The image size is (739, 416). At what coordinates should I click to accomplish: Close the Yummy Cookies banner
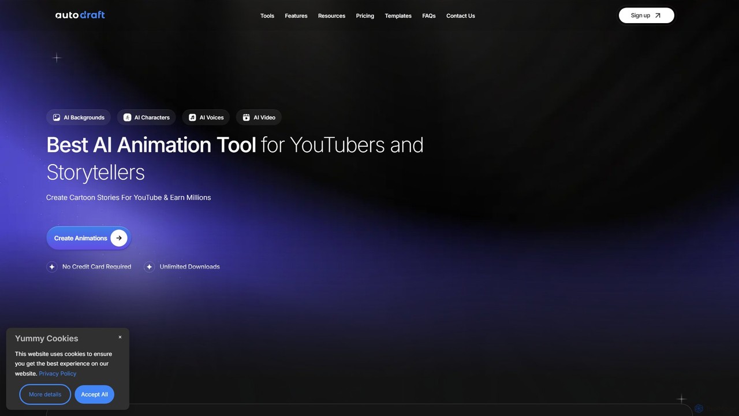pos(120,337)
